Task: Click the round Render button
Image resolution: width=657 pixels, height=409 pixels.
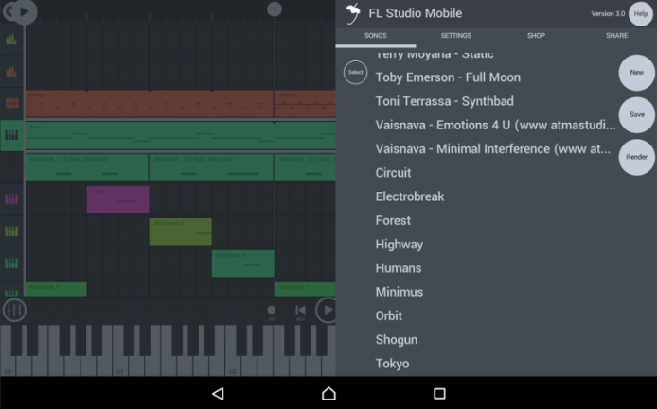Action: 637,157
